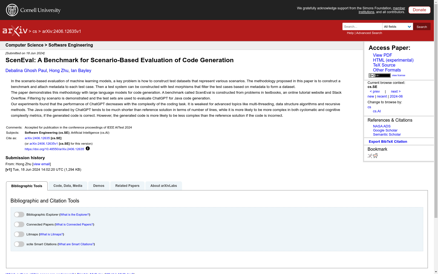Click the DOI info icon
This screenshot has width=438, height=274.
tap(88, 149)
